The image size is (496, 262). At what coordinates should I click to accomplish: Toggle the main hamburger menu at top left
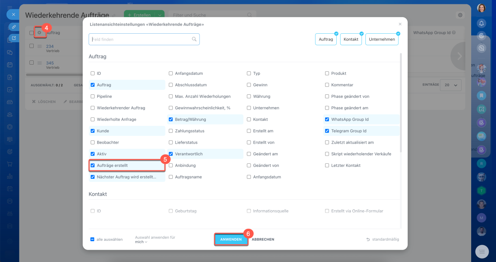(x=10, y=7)
